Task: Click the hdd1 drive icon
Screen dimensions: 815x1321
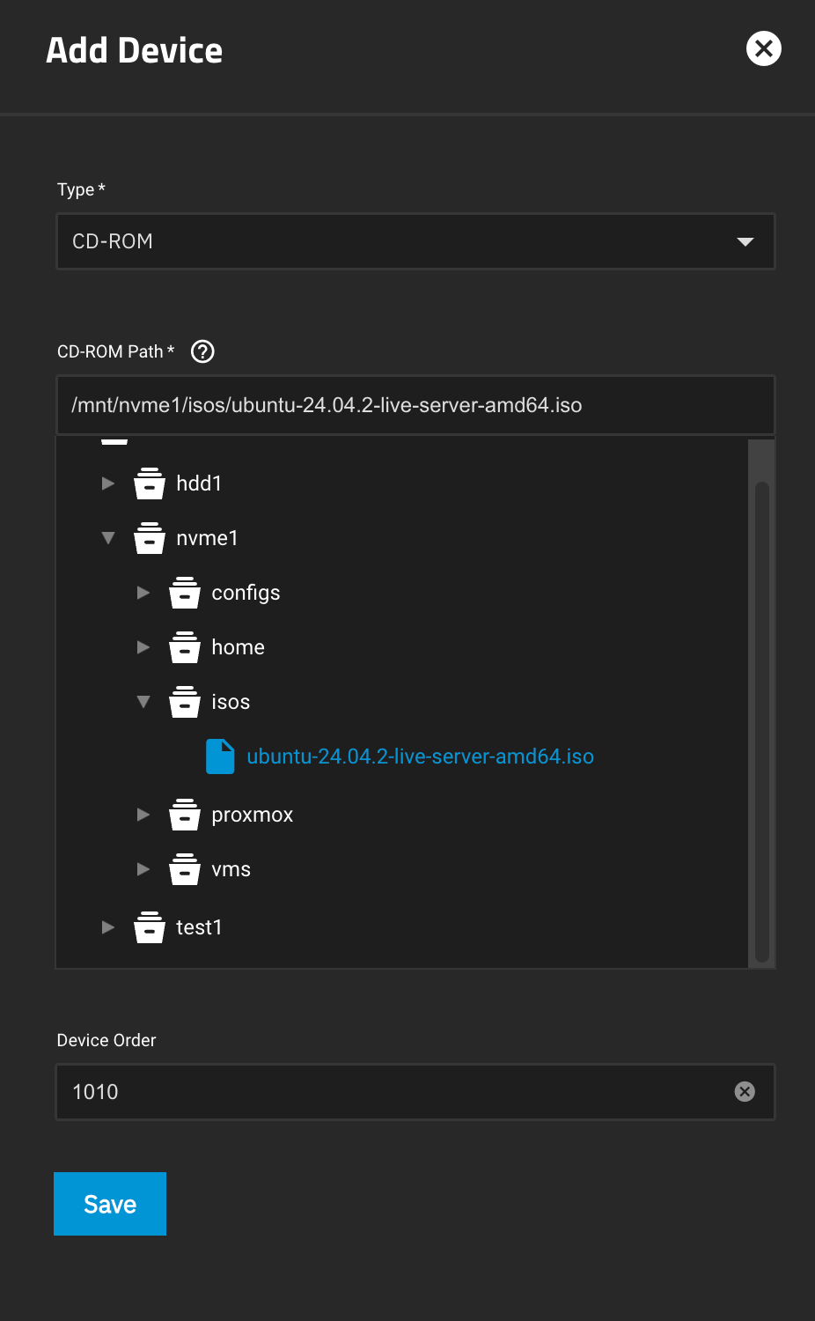Action: (x=150, y=483)
